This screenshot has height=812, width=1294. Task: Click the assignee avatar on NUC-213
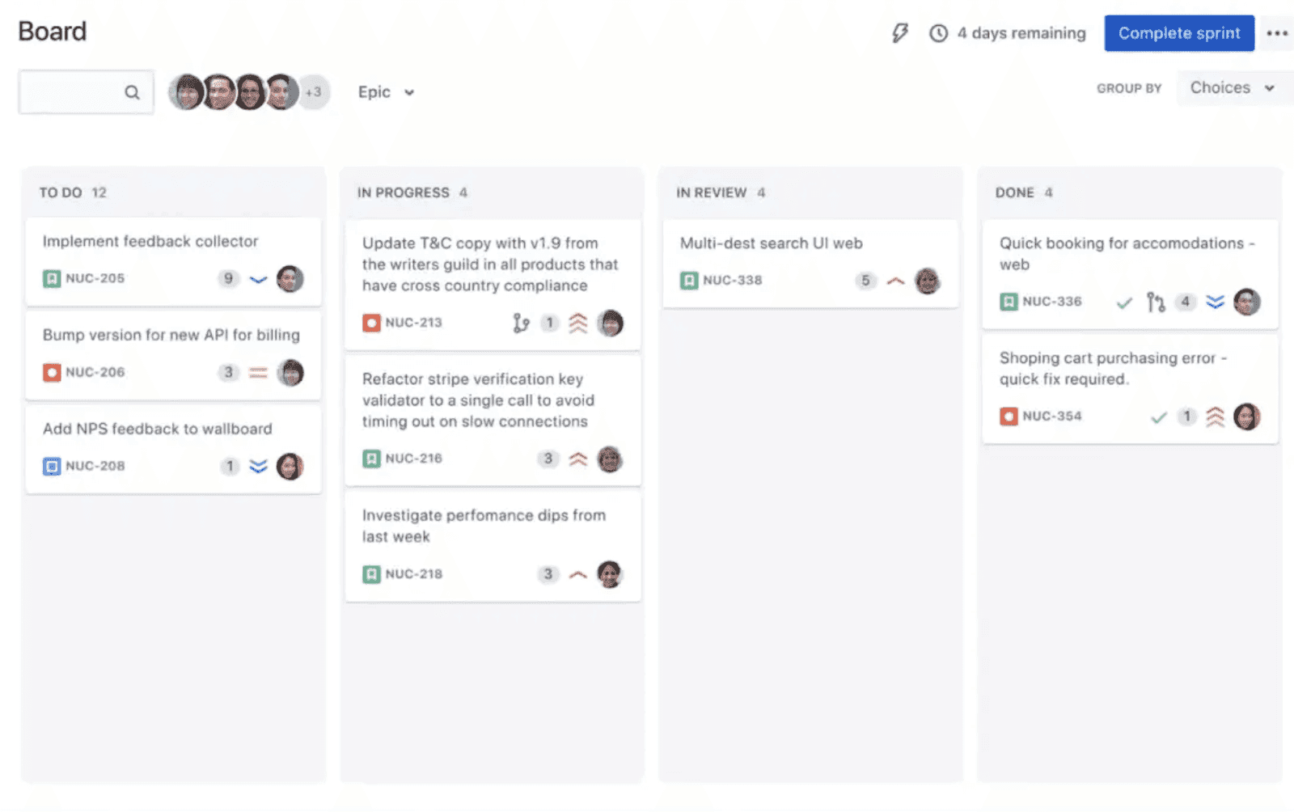tap(611, 323)
